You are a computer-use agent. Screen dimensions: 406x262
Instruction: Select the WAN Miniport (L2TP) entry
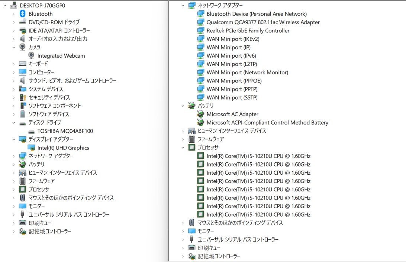coord(232,64)
